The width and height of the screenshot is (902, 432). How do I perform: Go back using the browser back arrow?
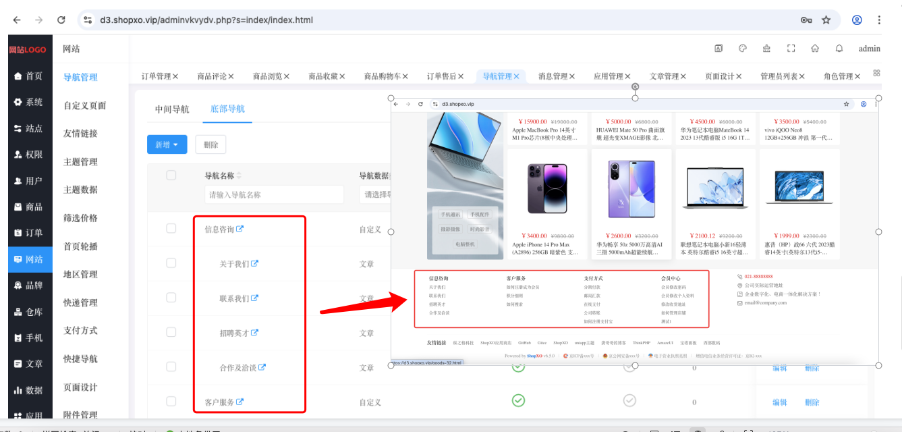[17, 20]
